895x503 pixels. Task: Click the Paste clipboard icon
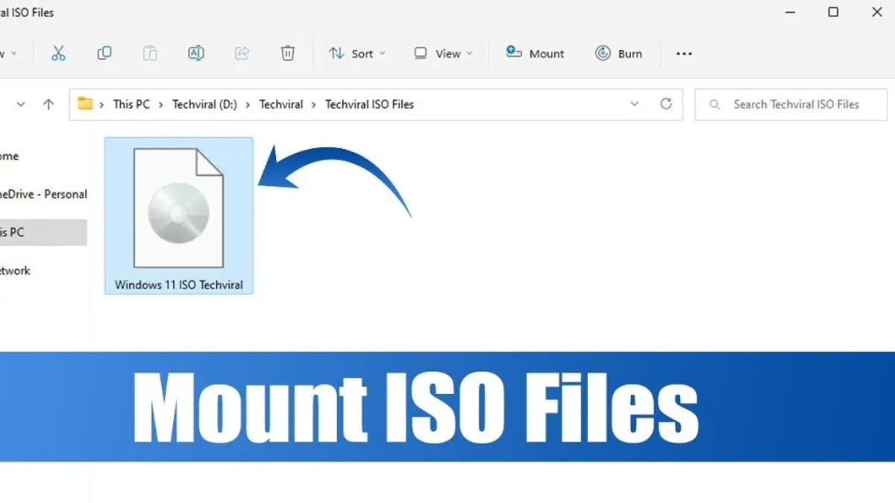(x=150, y=53)
